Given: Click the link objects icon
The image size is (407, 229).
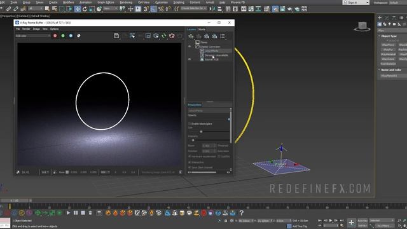Looking at the screenshot, I should [8, 9].
